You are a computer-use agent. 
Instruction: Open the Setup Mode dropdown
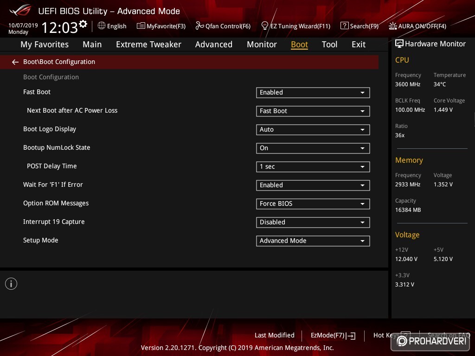[313, 241]
